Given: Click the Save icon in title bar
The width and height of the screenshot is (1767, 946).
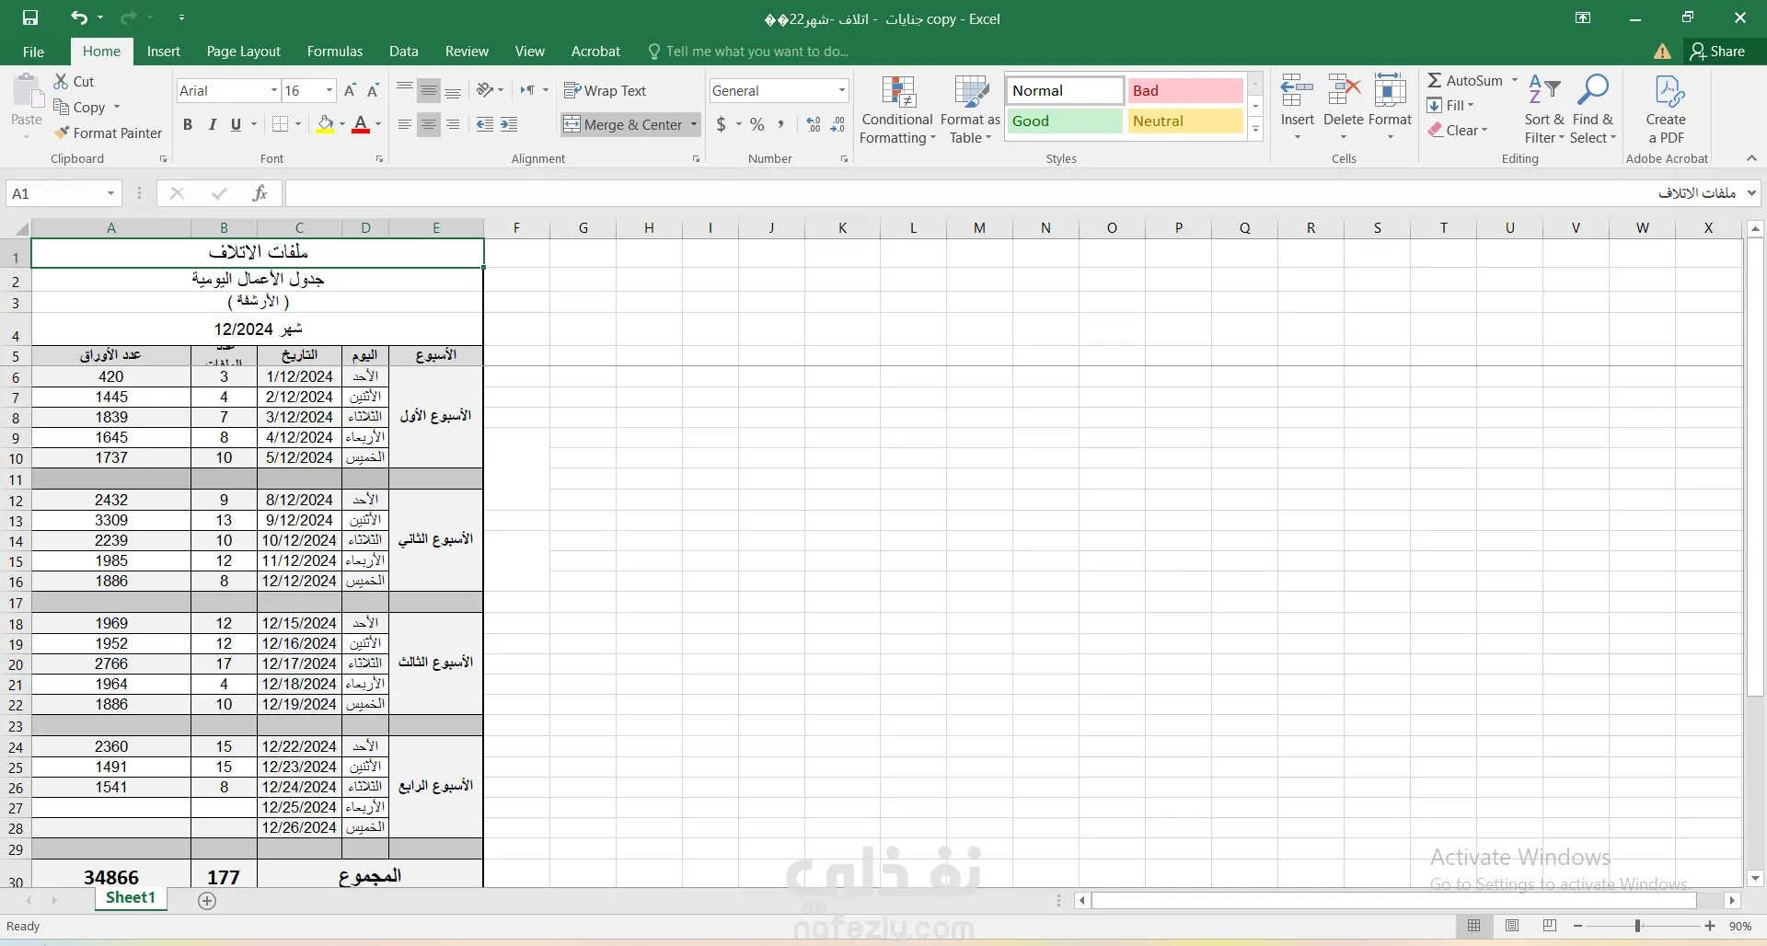Looking at the screenshot, I should 30,17.
